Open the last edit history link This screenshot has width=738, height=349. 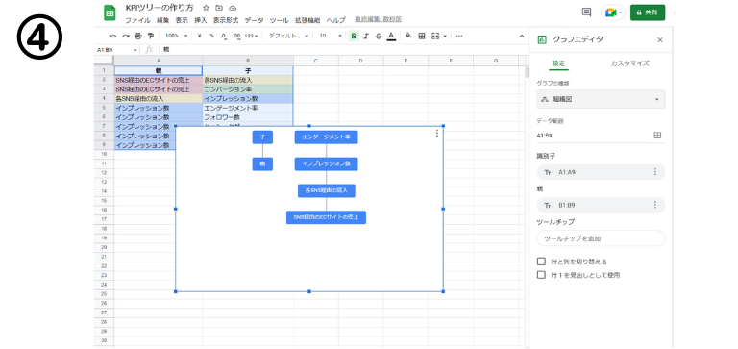[x=378, y=19]
